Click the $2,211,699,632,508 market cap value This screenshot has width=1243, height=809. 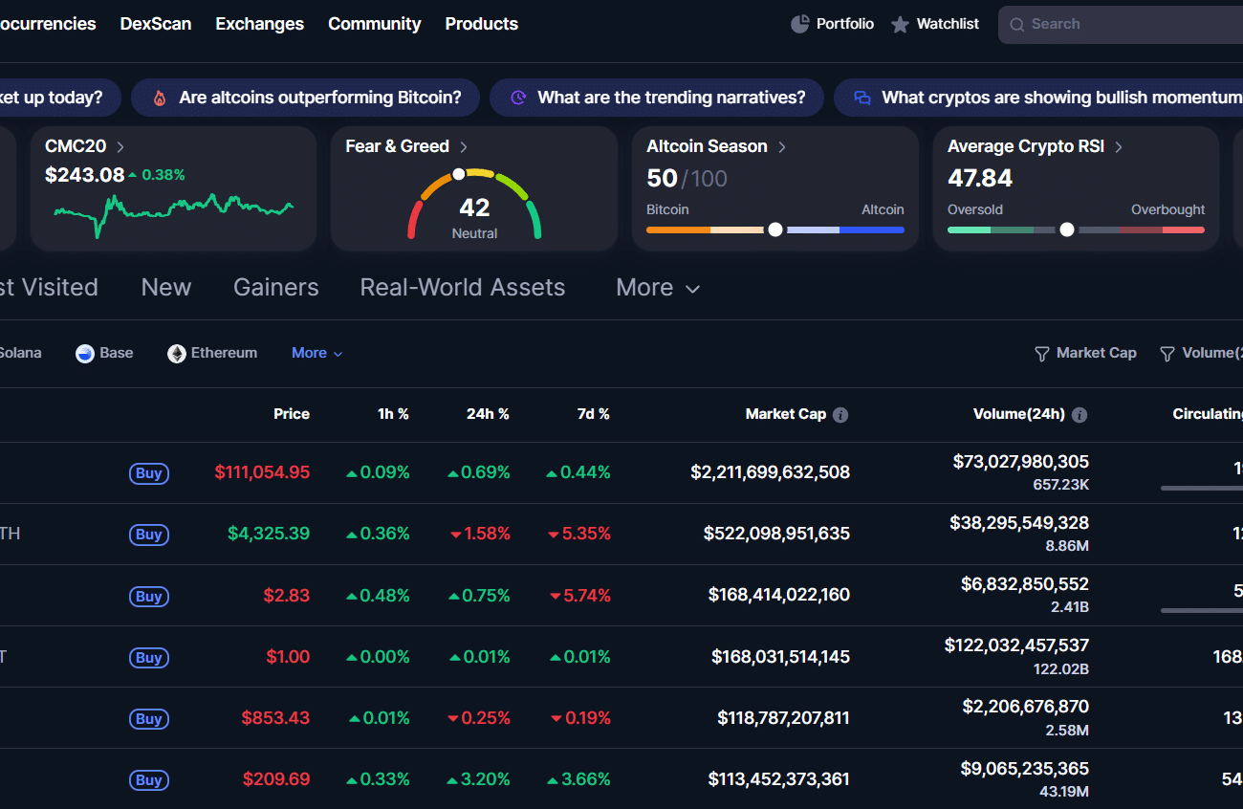(771, 472)
